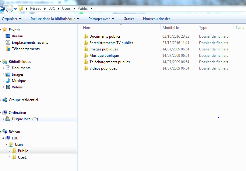Screen dimensions: 246x171
Task: Expand the User1 folder in the tree
Action: click(x=9, y=157)
